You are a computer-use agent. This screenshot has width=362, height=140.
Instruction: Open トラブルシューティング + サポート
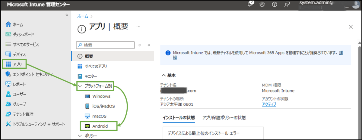click(35, 124)
